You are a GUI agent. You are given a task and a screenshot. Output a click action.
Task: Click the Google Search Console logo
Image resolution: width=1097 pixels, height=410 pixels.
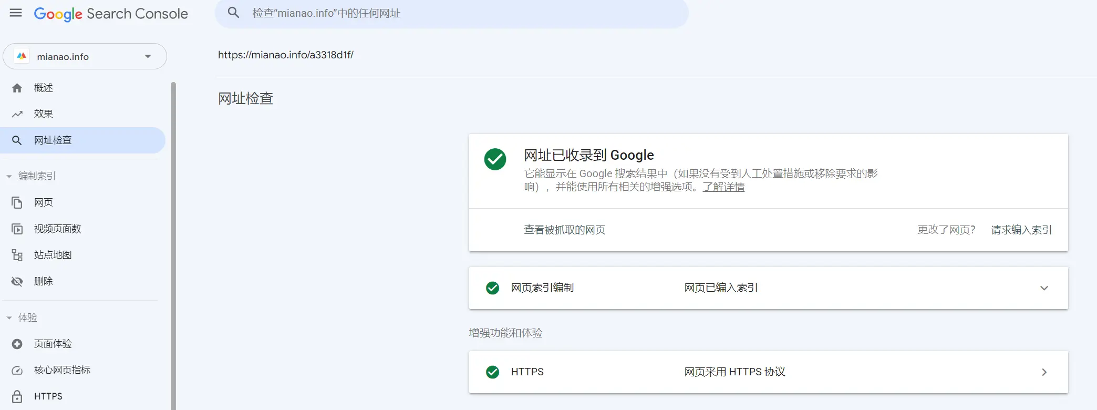click(111, 14)
